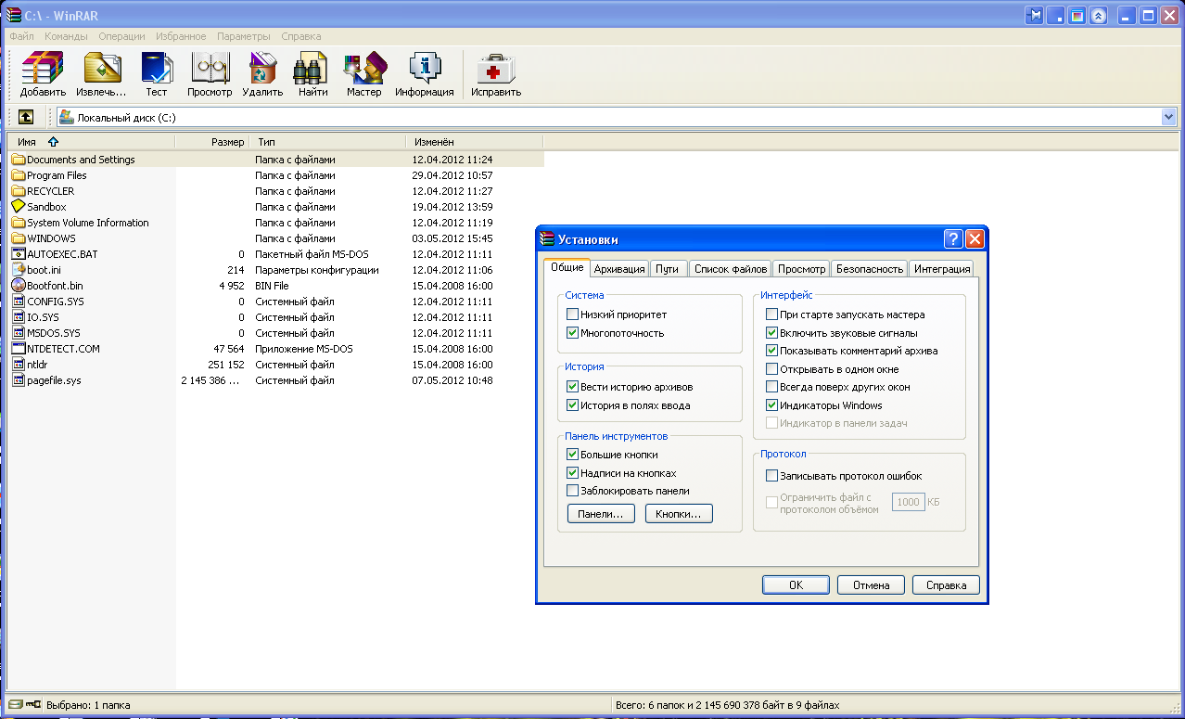Check При старте запускать мастера
This screenshot has width=1185, height=719.
(771, 315)
